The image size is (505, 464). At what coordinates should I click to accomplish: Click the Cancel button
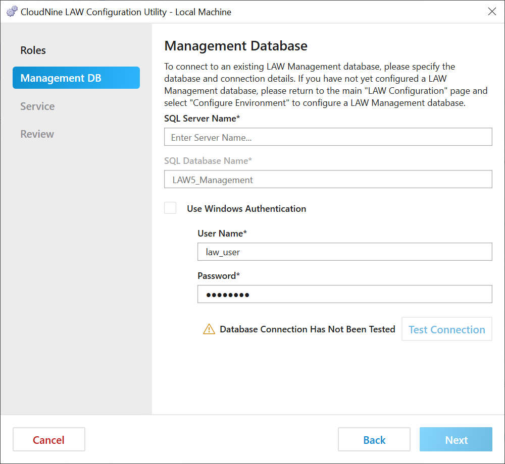[x=49, y=440]
